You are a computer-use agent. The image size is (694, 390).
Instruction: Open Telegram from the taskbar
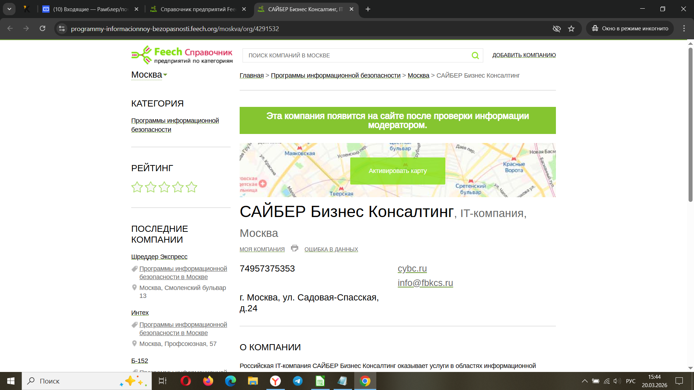click(x=298, y=381)
